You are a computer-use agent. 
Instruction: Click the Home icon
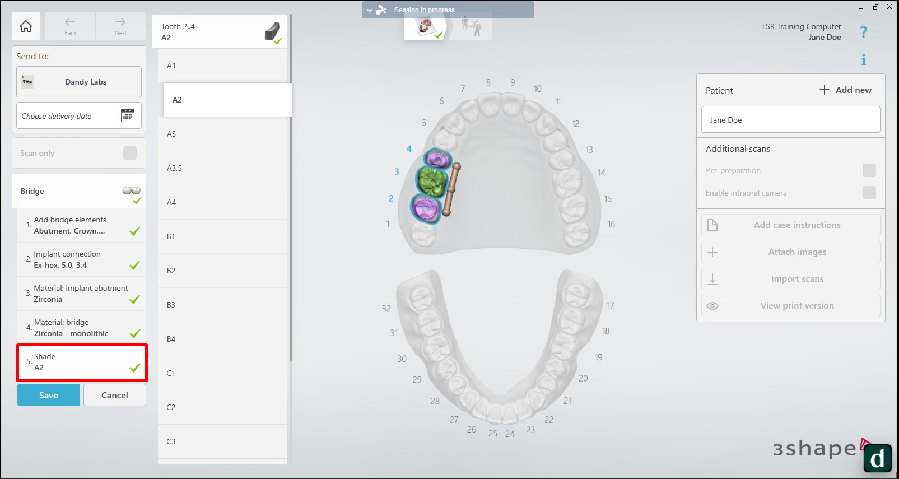(26, 26)
